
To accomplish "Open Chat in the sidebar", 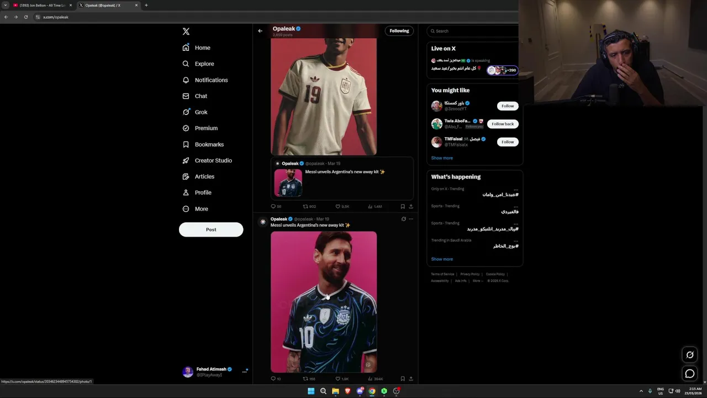I will coord(195,96).
